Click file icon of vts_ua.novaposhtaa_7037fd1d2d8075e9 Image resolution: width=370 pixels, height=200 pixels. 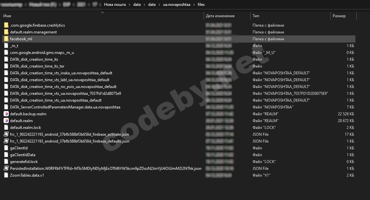pyautogui.click(x=6, y=94)
